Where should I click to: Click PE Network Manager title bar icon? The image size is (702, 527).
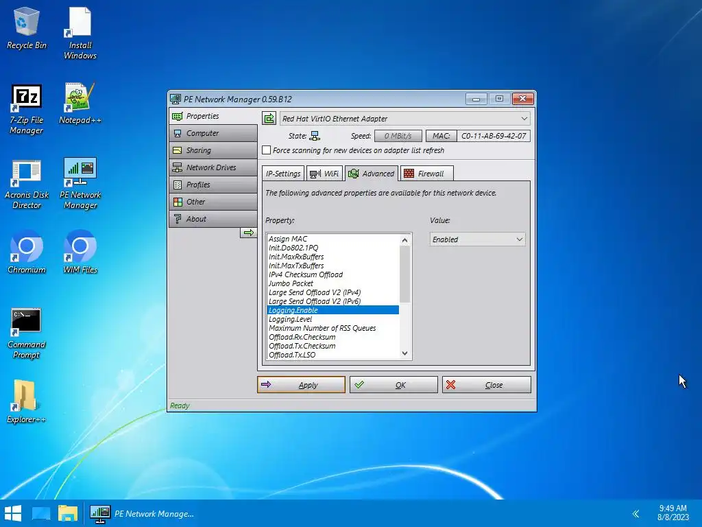[175, 99]
